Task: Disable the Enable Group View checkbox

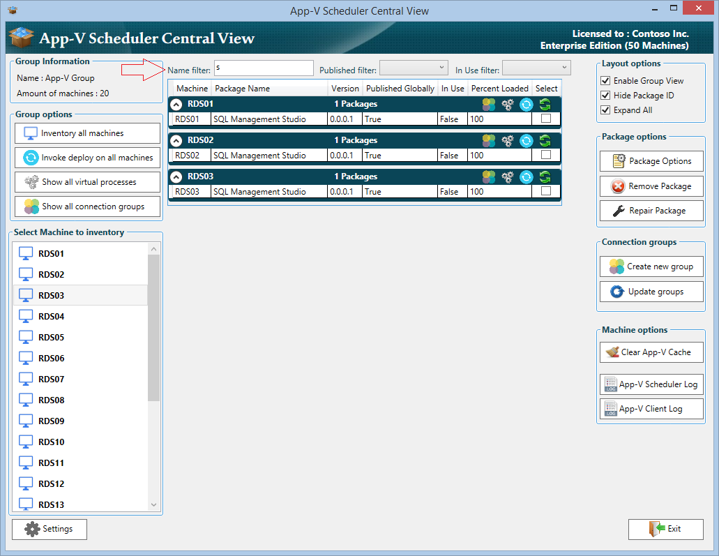Action: pos(605,81)
